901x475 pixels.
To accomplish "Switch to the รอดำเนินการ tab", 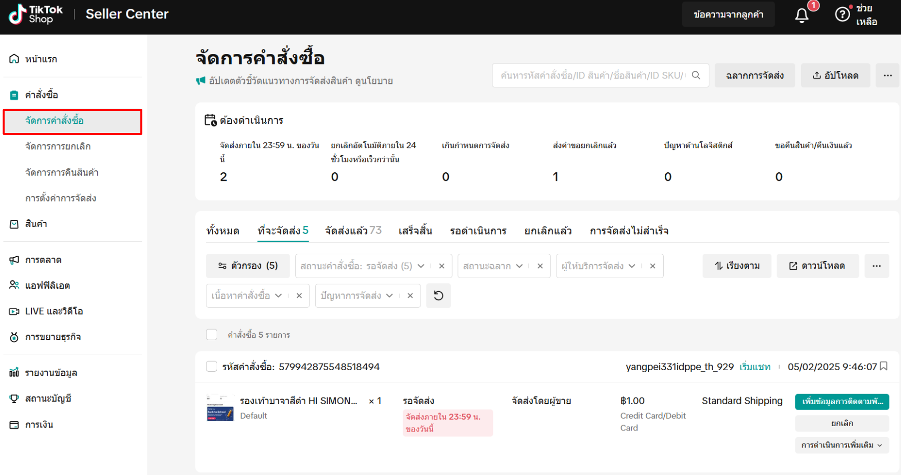I will click(478, 231).
